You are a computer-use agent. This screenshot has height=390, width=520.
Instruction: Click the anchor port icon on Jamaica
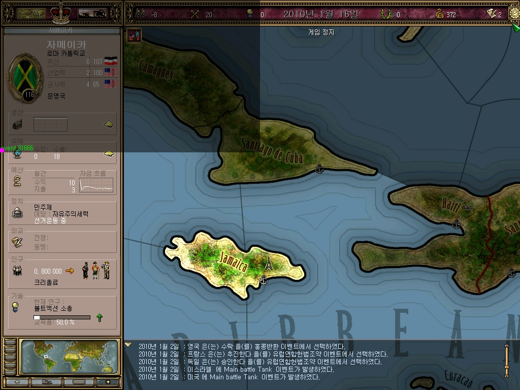tap(264, 280)
